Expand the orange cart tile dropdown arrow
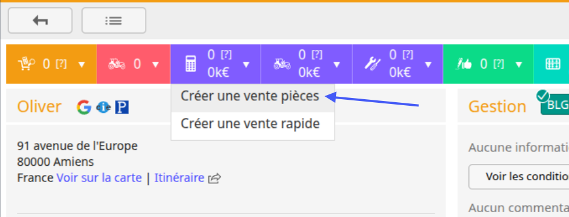This screenshot has width=569, height=217. pyautogui.click(x=82, y=64)
